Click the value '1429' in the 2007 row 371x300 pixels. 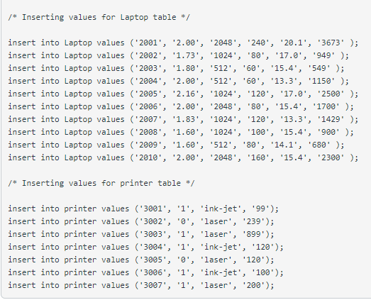tap(331, 119)
